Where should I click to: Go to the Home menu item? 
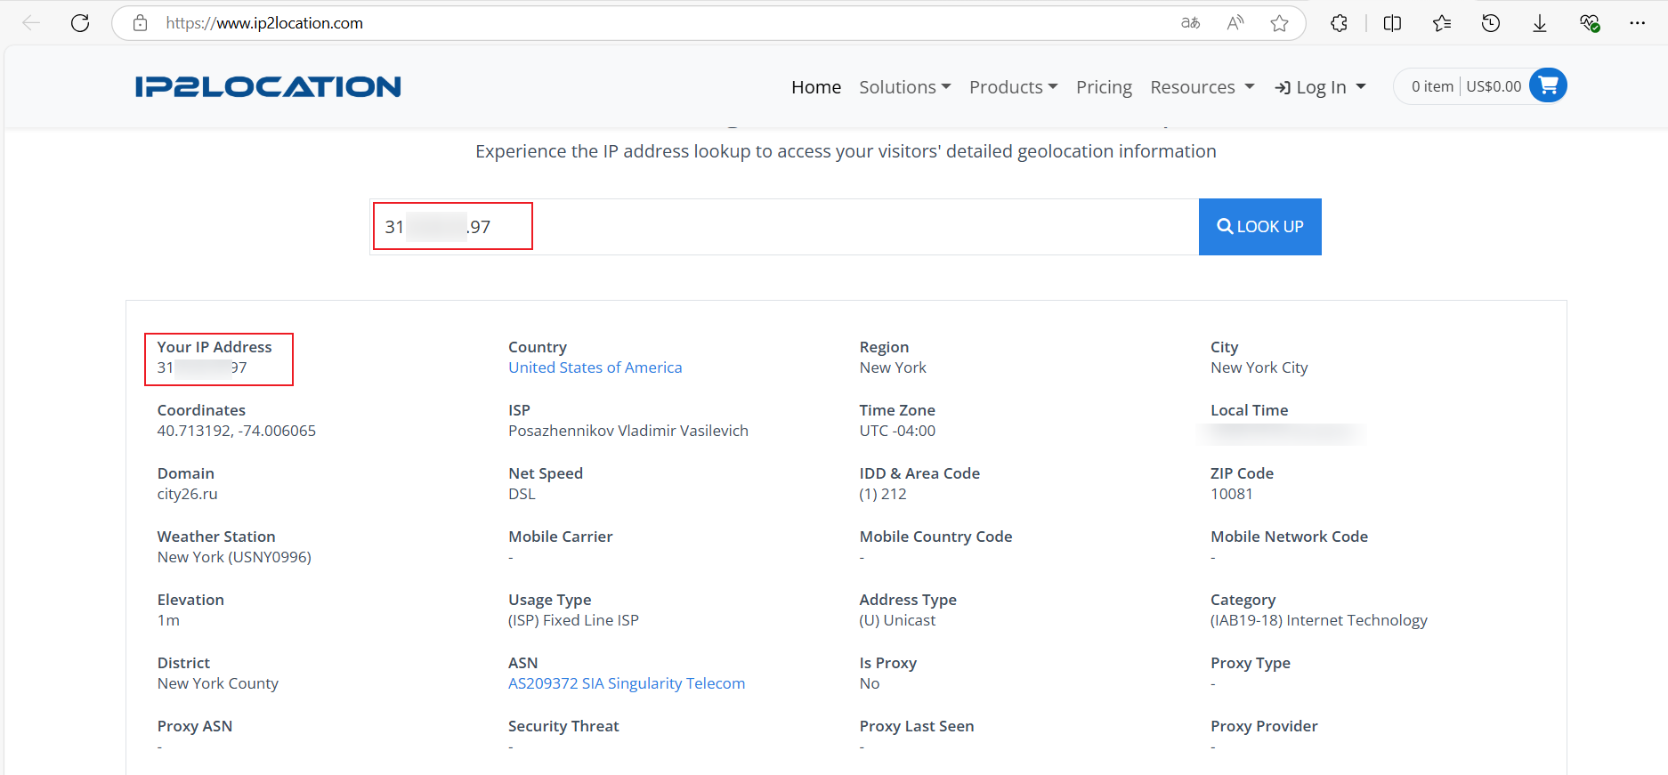[815, 87]
